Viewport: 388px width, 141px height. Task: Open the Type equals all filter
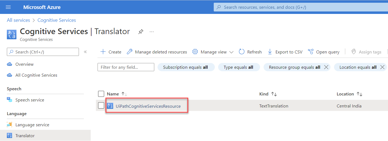[239, 67]
